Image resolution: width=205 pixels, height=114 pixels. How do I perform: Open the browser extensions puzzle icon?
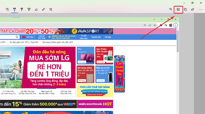click(x=161, y=25)
